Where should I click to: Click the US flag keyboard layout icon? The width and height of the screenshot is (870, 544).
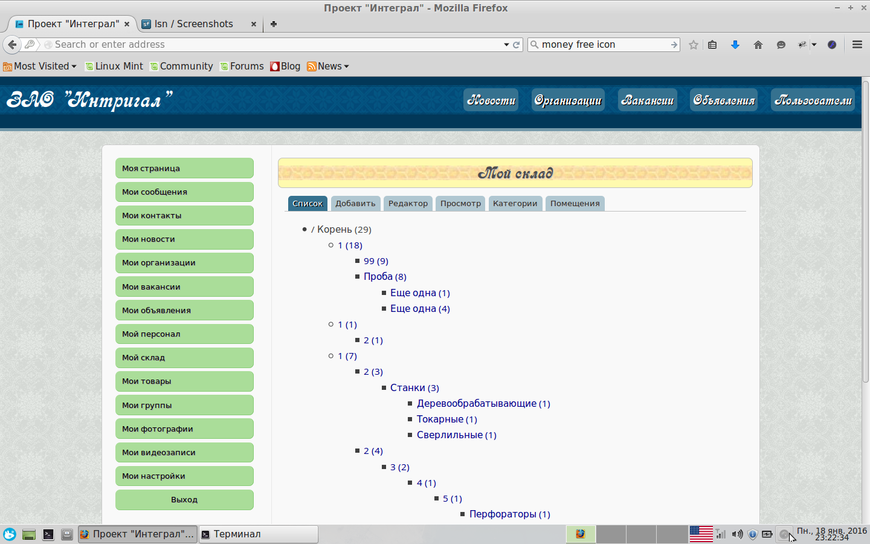(x=701, y=534)
